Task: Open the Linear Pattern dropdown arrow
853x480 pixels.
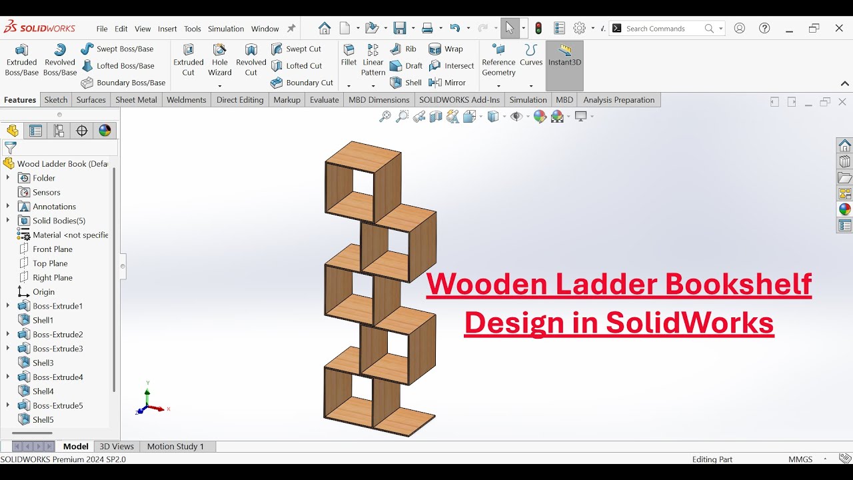Action: tap(373, 86)
